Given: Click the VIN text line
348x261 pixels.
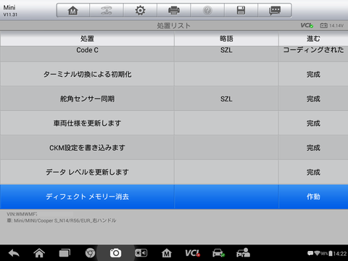Looking at the screenshot, I should (x=22, y=214).
